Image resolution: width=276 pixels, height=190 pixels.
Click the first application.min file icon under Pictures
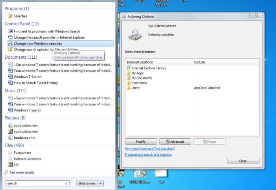click(10, 125)
